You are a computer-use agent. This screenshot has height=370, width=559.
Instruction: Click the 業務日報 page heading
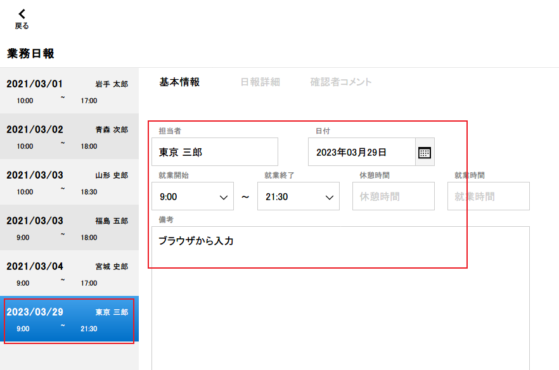[x=30, y=54]
